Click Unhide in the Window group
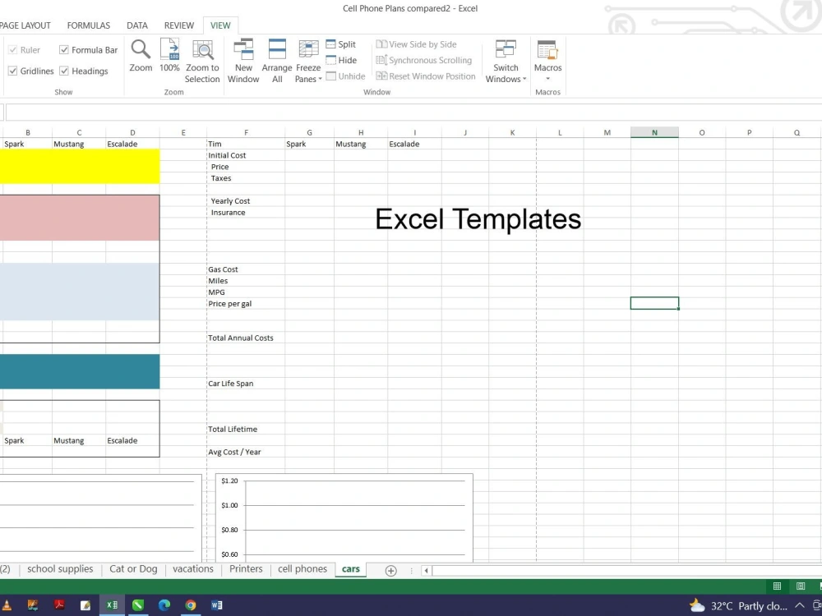The image size is (822, 616). [345, 76]
